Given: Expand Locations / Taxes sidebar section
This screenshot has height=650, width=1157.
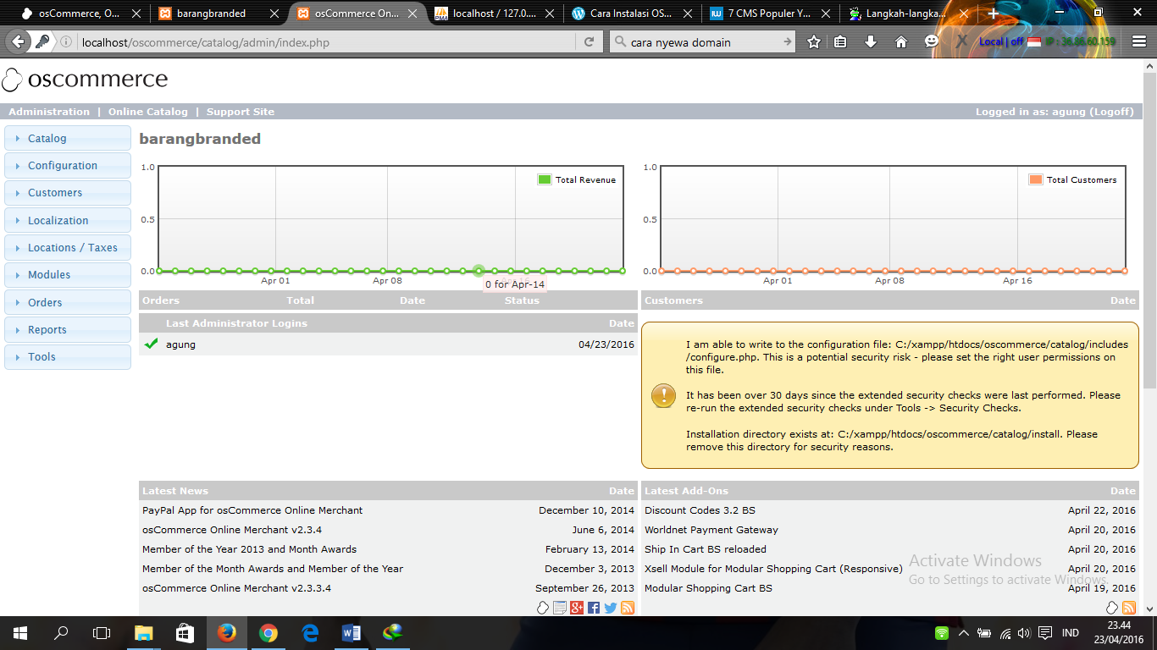Looking at the screenshot, I should (68, 247).
